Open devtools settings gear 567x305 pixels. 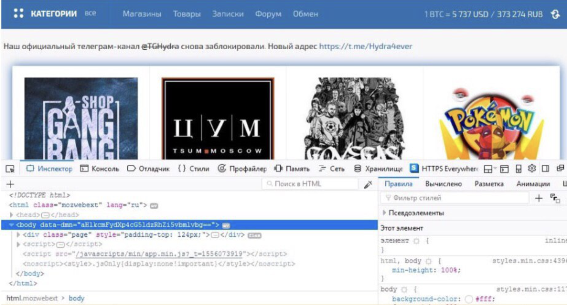(532, 168)
